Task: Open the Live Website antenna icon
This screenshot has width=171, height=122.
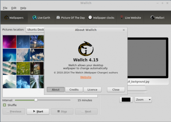Action: tap(122, 18)
